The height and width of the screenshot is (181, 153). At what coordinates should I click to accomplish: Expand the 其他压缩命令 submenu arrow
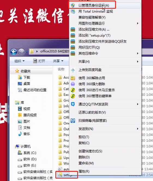pos(137,54)
